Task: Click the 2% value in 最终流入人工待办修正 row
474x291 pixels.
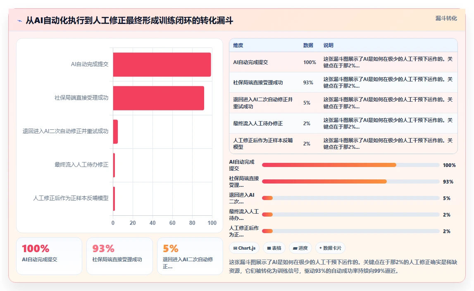Action: pyautogui.click(x=307, y=124)
